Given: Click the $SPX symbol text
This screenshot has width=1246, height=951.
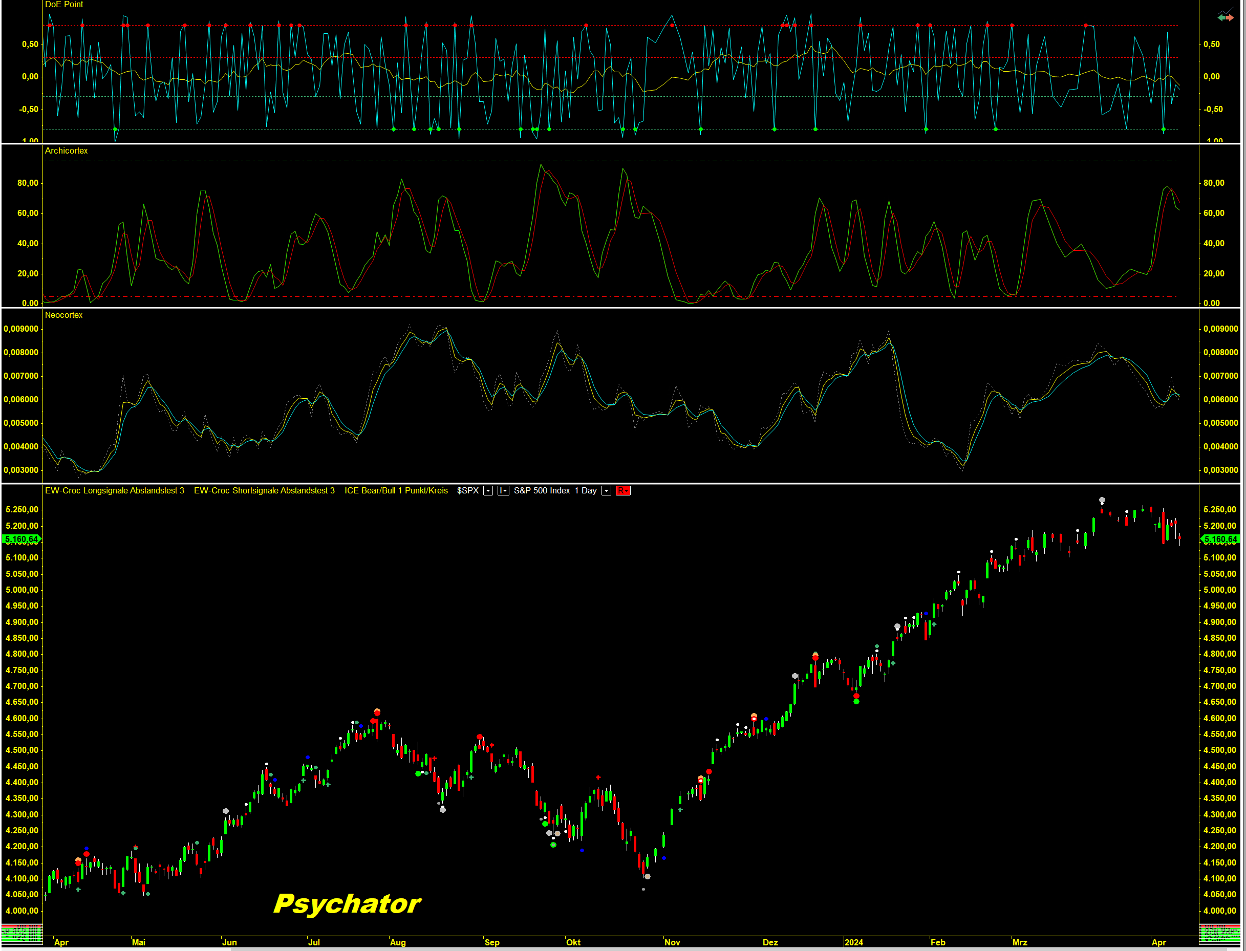Looking at the screenshot, I should tap(467, 491).
